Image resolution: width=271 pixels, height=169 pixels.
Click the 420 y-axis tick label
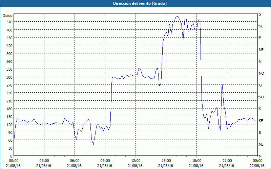(x=9, y=46)
